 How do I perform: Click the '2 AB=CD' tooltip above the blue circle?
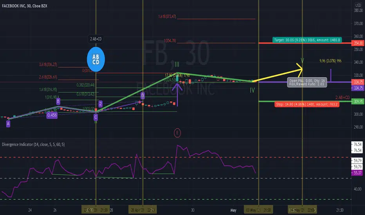click(96, 39)
